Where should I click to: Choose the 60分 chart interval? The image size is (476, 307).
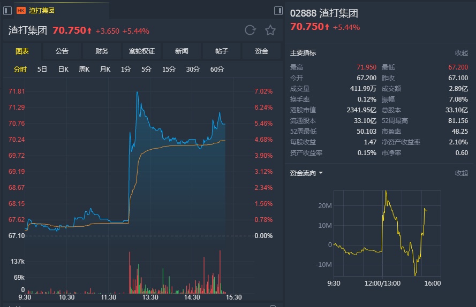pyautogui.click(x=217, y=69)
